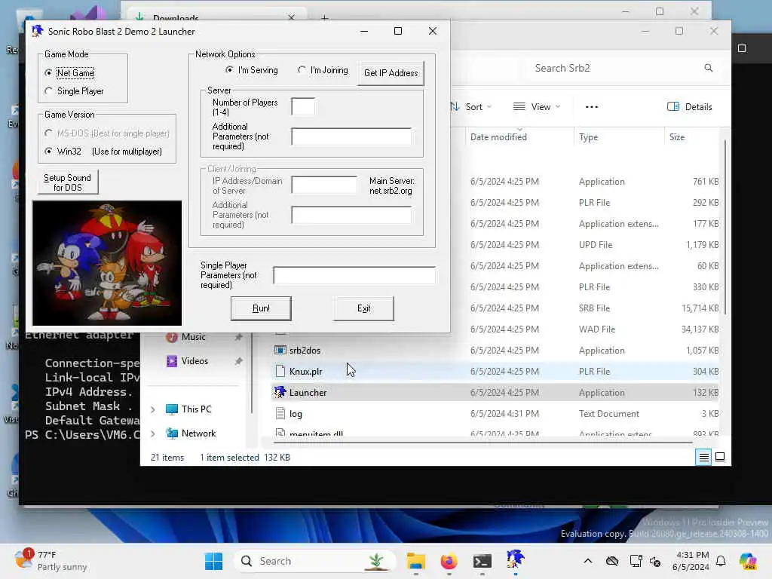Screen dimensions: 772x579
Task: Select This PC in the navigation pane
Action: 196,409
